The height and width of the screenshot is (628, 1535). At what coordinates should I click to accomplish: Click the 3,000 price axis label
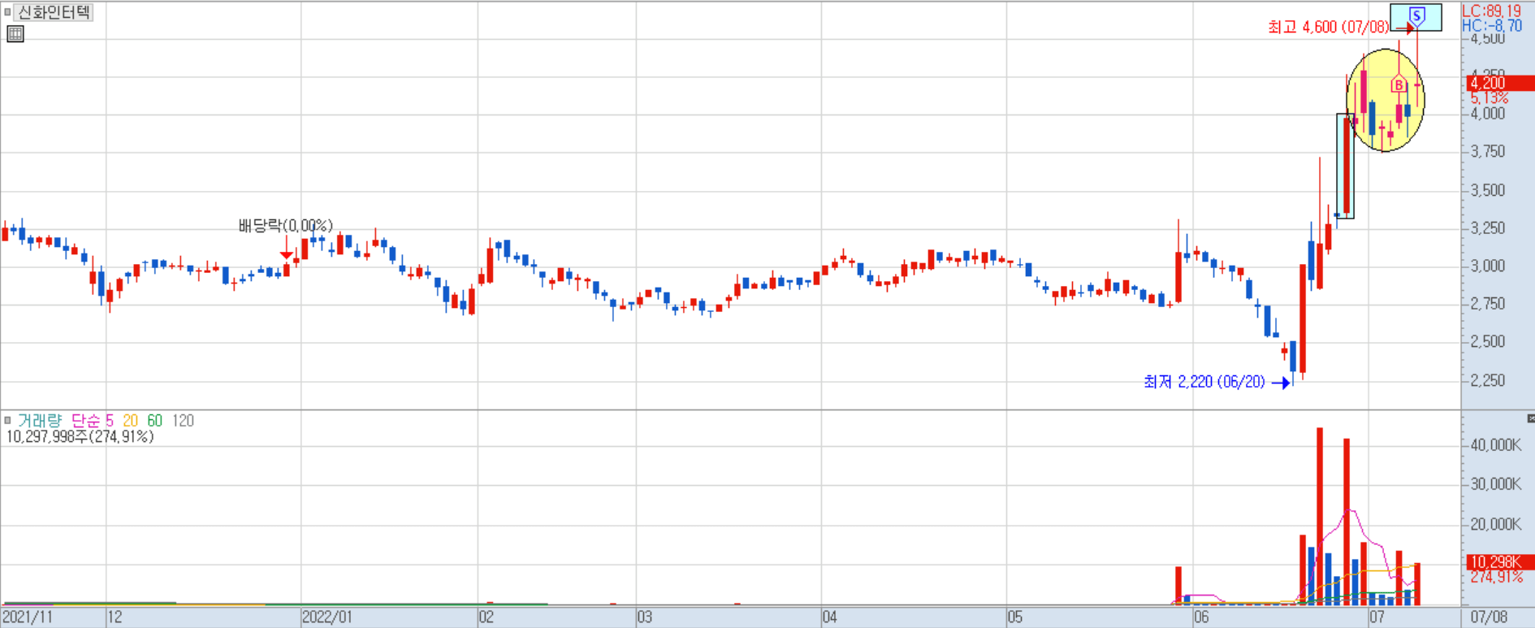(x=1488, y=266)
